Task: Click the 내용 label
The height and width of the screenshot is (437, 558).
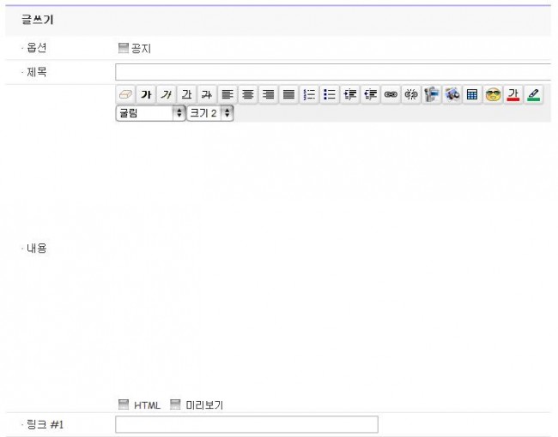Action: 37,248
